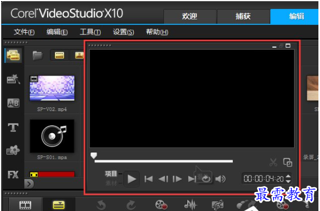Open the 工具(T) menu
Image resolution: width=320 pixels, height=211 pixels.
pos(90,32)
